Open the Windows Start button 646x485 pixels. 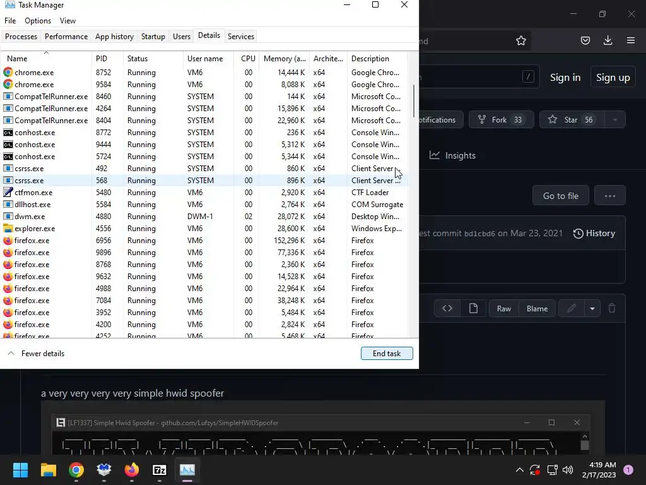coord(20,470)
